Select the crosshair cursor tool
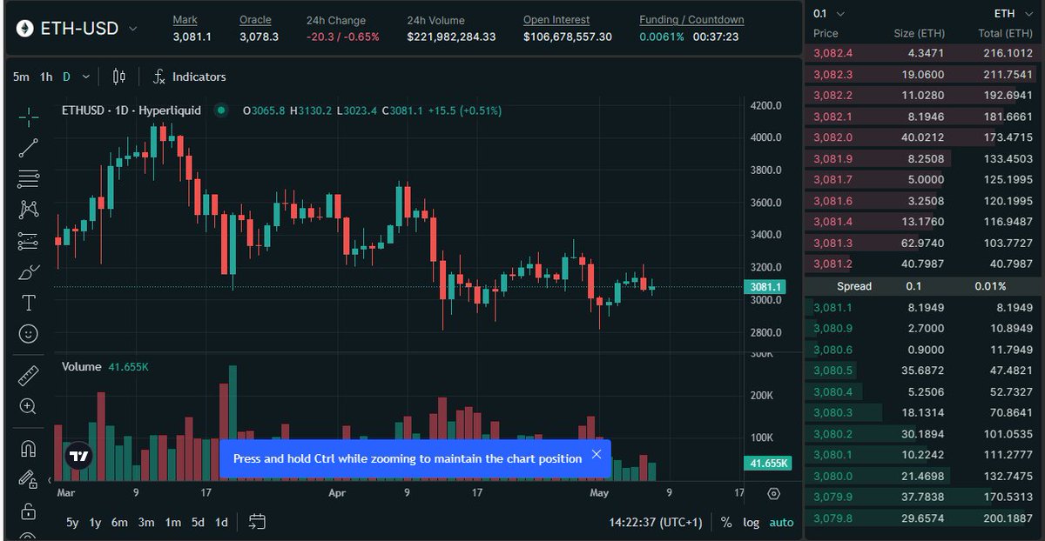Screen dimensions: 1045x541 (x=28, y=117)
